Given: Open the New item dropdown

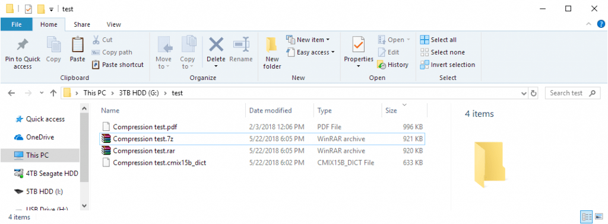Looking at the screenshot, I should [308, 40].
